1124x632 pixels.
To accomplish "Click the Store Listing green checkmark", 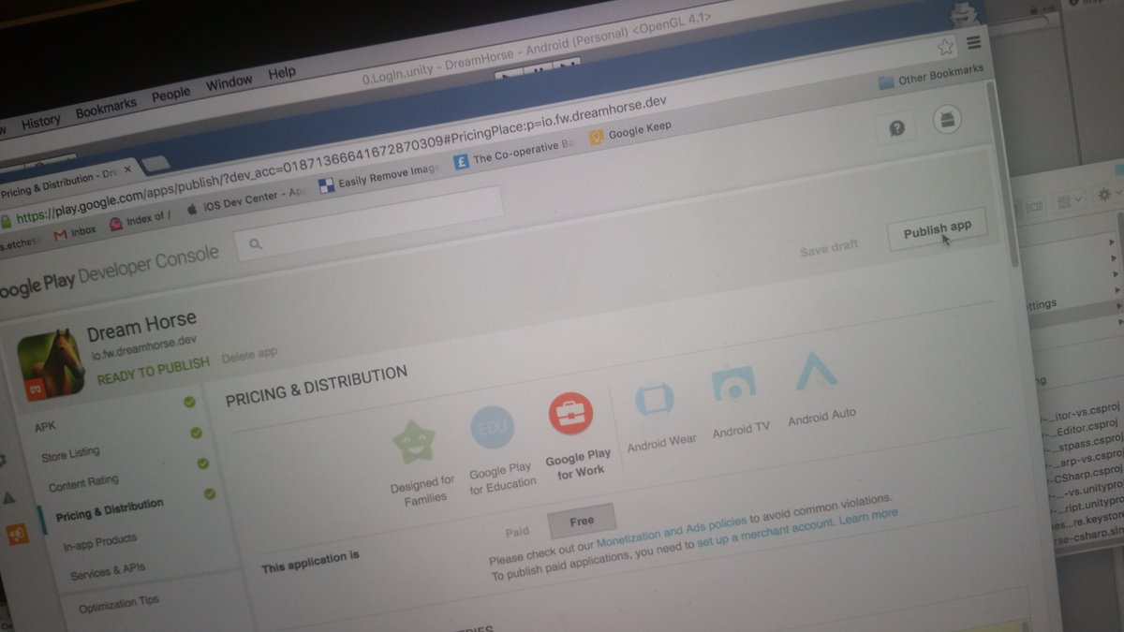I will pyautogui.click(x=197, y=433).
